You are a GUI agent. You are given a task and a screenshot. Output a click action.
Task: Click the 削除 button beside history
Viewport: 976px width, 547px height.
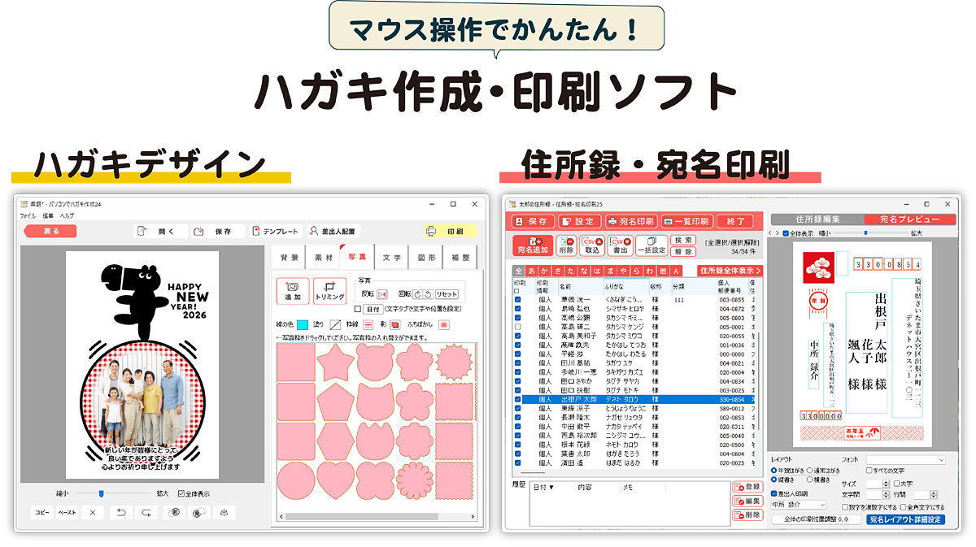coord(748,515)
